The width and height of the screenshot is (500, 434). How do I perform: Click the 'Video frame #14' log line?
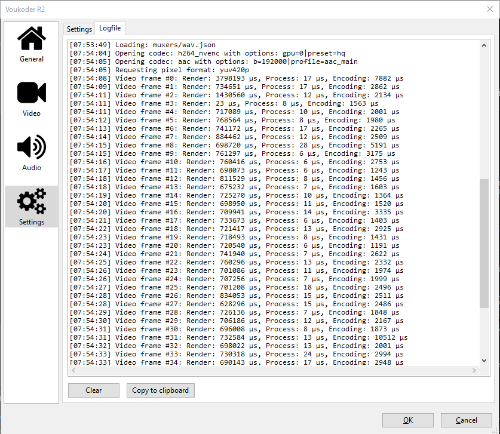tap(237, 195)
